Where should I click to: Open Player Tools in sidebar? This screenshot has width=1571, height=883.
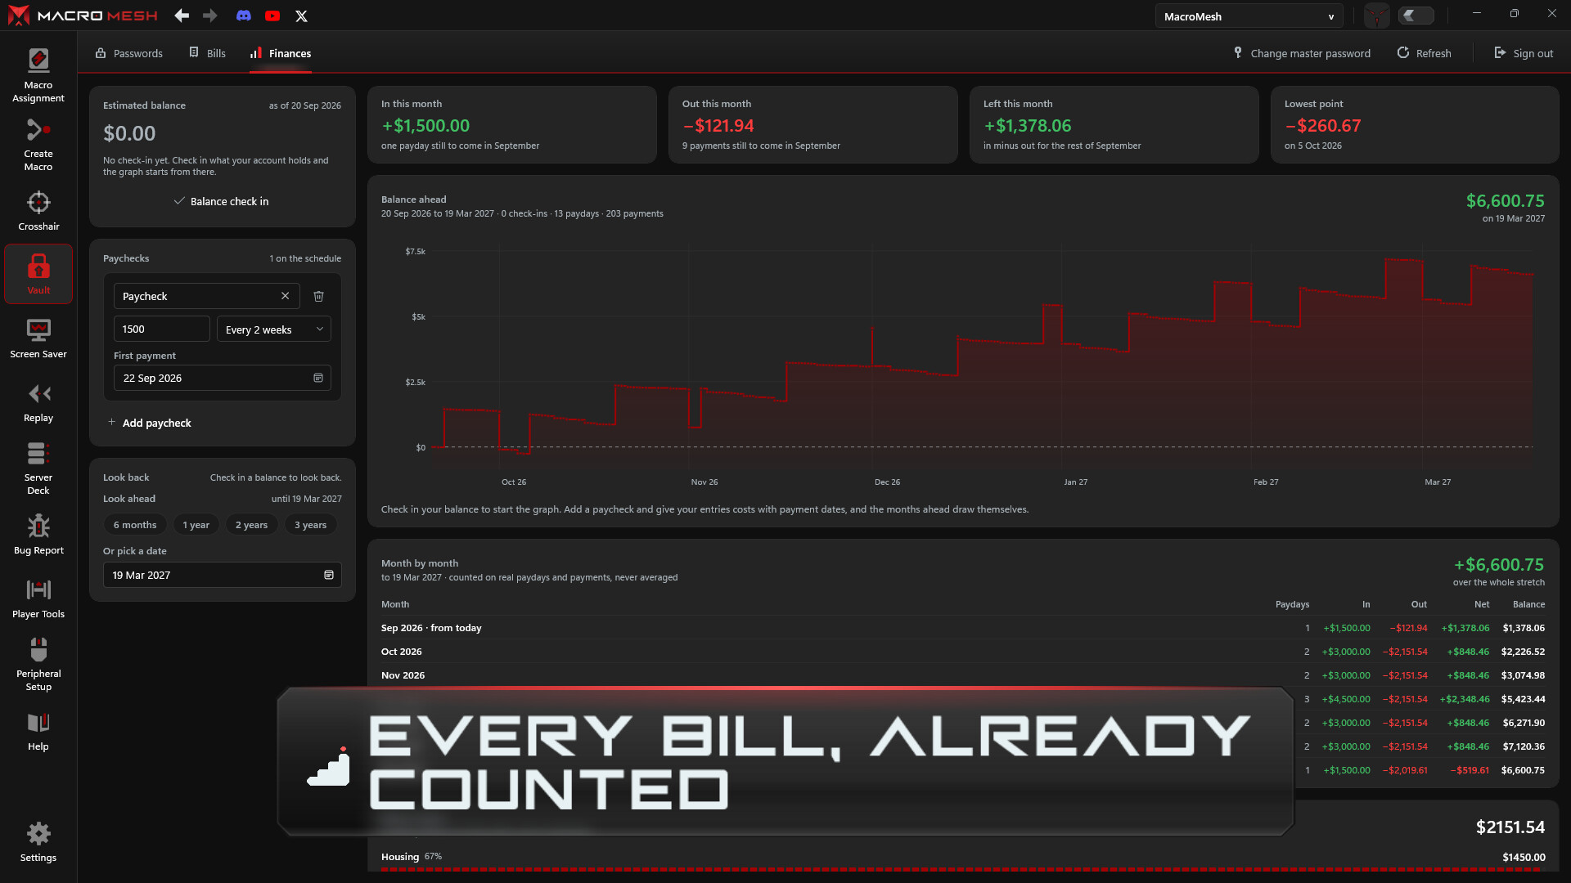(38, 598)
